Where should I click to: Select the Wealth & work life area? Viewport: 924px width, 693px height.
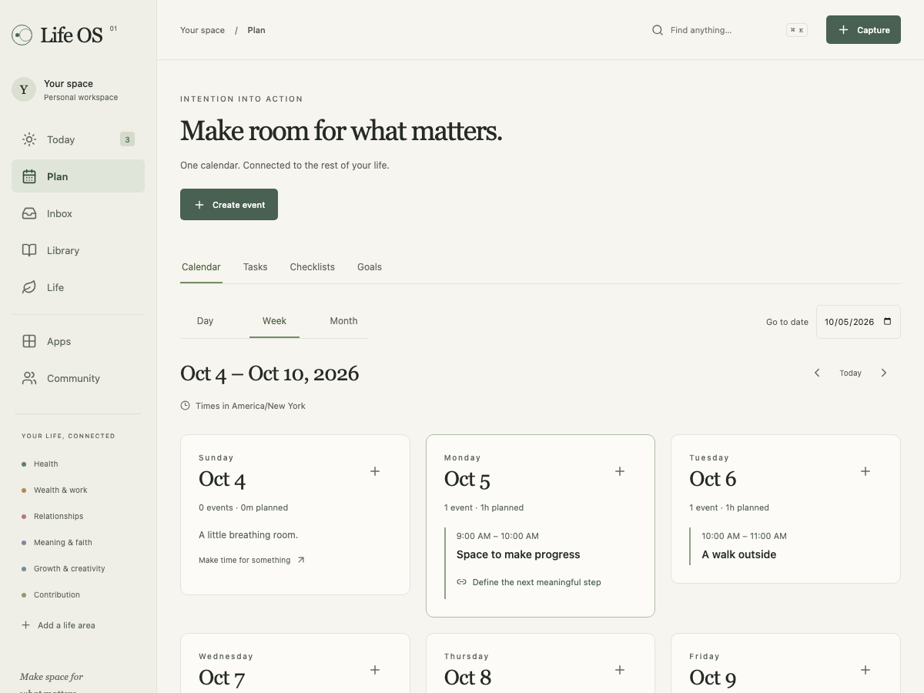tap(61, 490)
